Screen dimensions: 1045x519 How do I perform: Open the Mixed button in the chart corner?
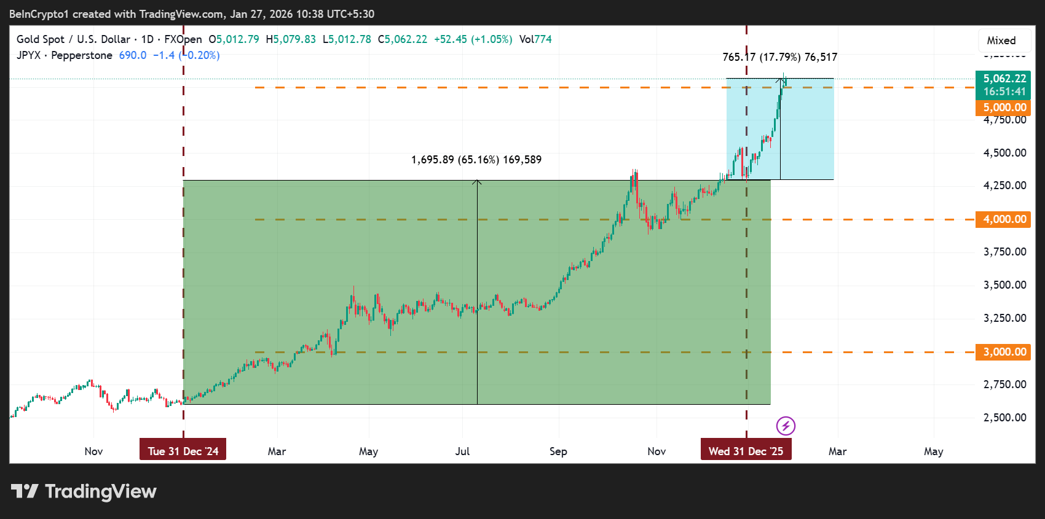point(1001,41)
